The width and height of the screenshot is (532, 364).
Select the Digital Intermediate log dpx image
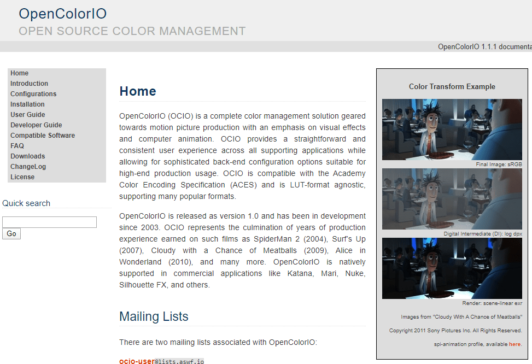tap(452, 198)
